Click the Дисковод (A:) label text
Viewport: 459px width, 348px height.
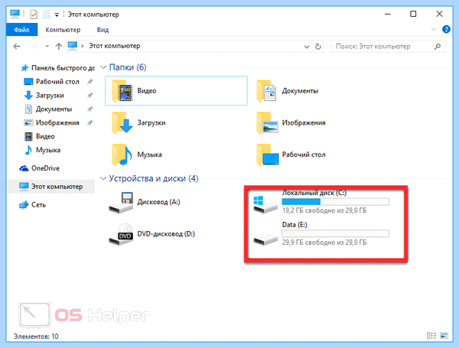158,202
